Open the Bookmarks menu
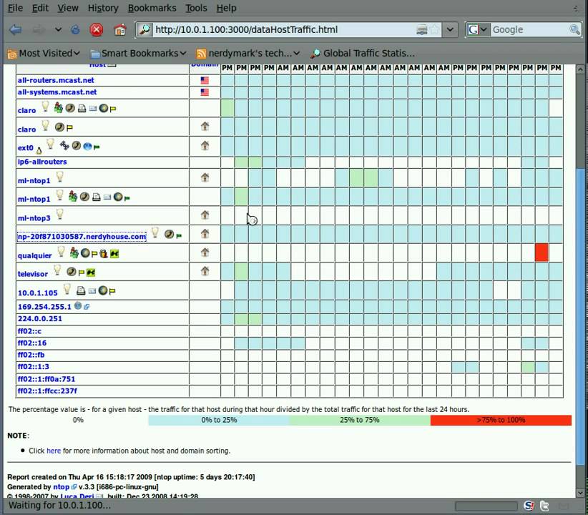Viewport: 588px width, 515px height. tap(152, 8)
